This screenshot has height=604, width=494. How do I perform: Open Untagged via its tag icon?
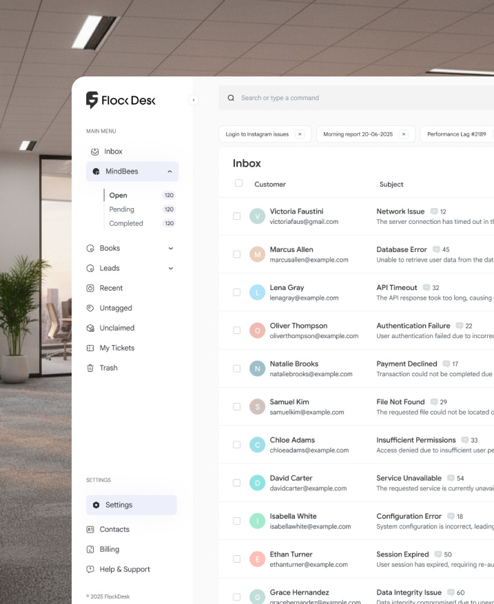click(90, 308)
